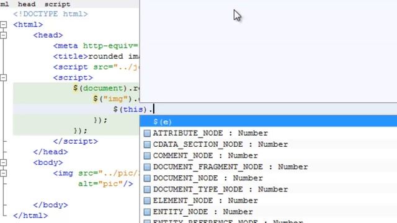Choose DOCUMENT_TYPE_NODE : Number suggestion

point(269,189)
